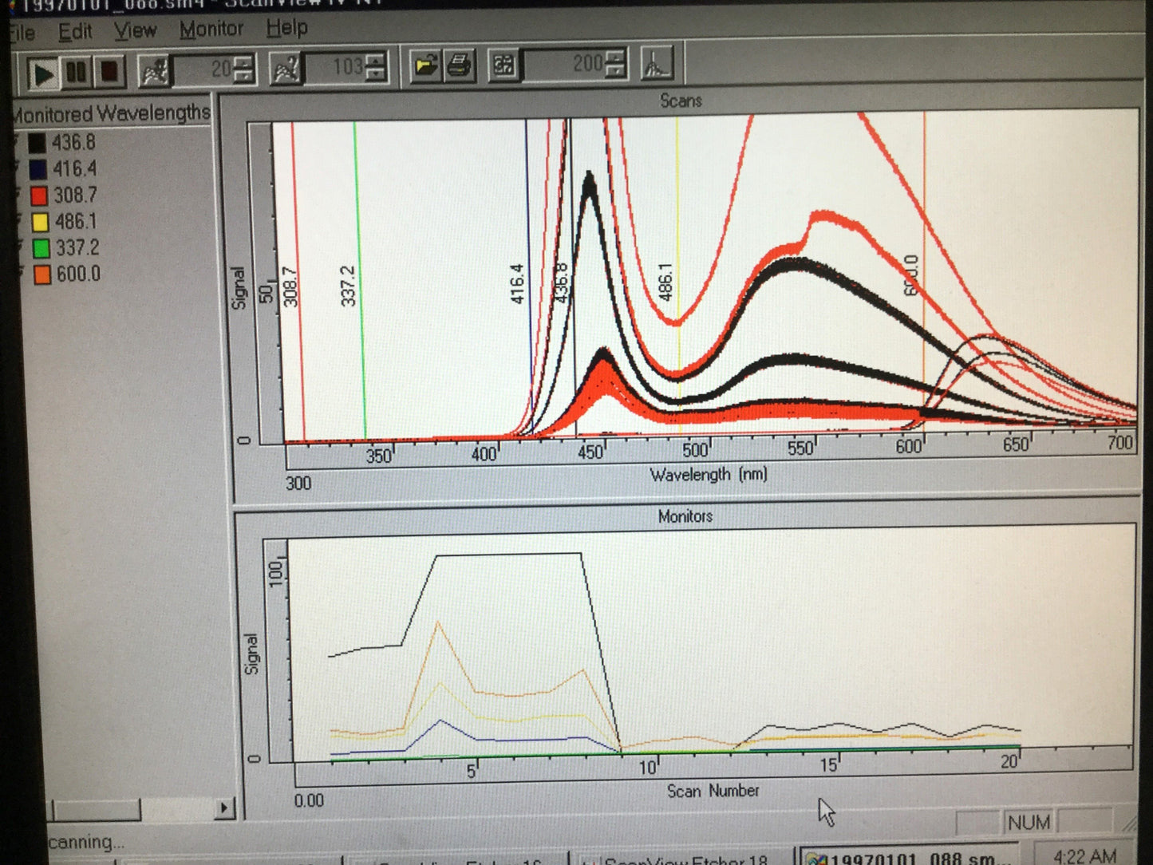The height and width of the screenshot is (865, 1153).
Task: Click the left panel horizontal scrollbar thumb
Action: pyautogui.click(x=97, y=810)
